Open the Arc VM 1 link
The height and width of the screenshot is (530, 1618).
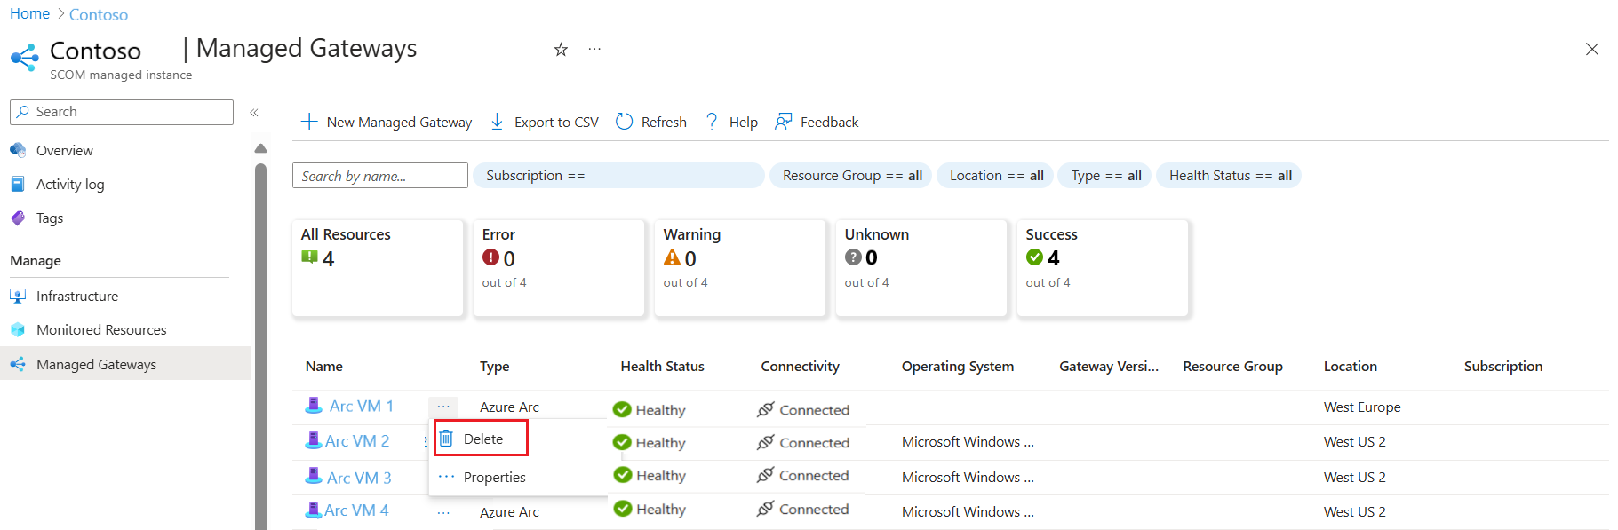(361, 406)
